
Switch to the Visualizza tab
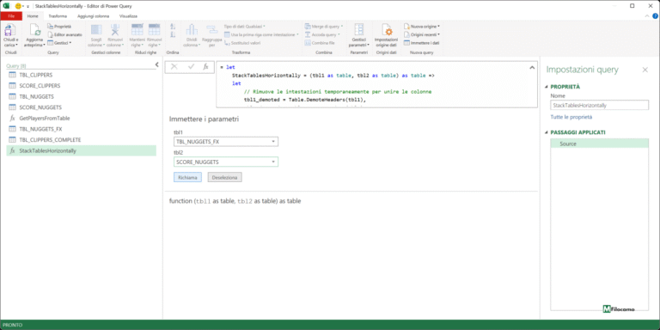coord(128,16)
